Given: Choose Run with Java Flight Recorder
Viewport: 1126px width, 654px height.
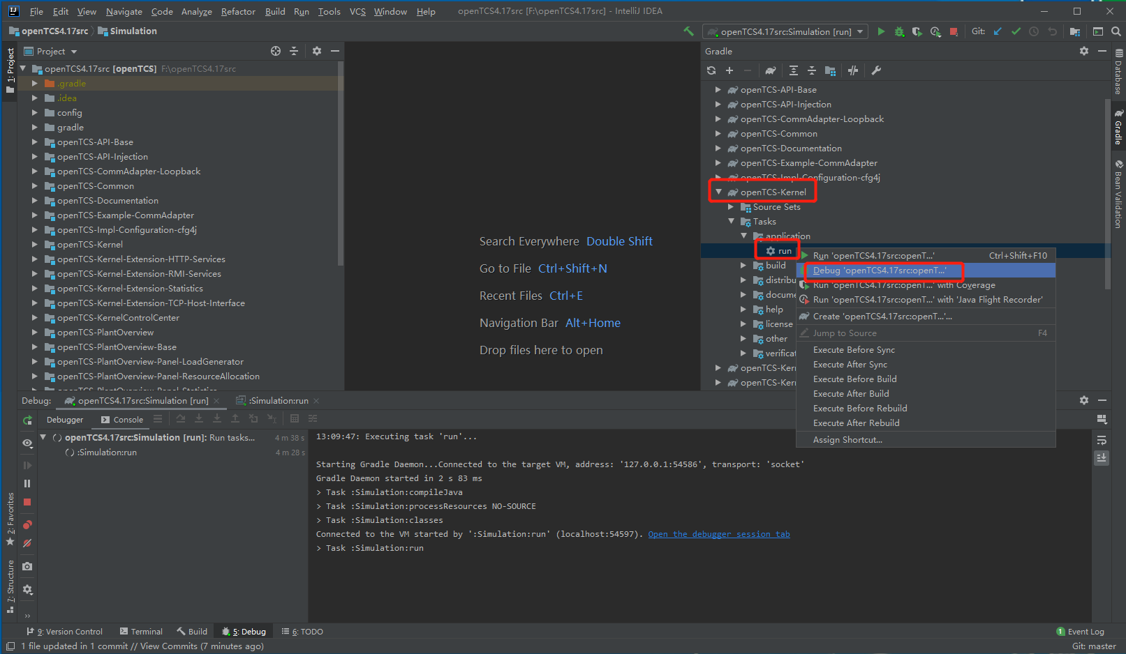Looking at the screenshot, I should [x=926, y=300].
